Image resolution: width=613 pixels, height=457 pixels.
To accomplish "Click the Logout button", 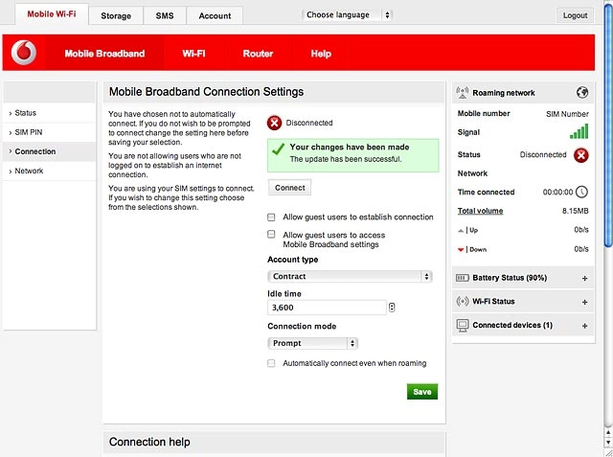I will [x=575, y=15].
